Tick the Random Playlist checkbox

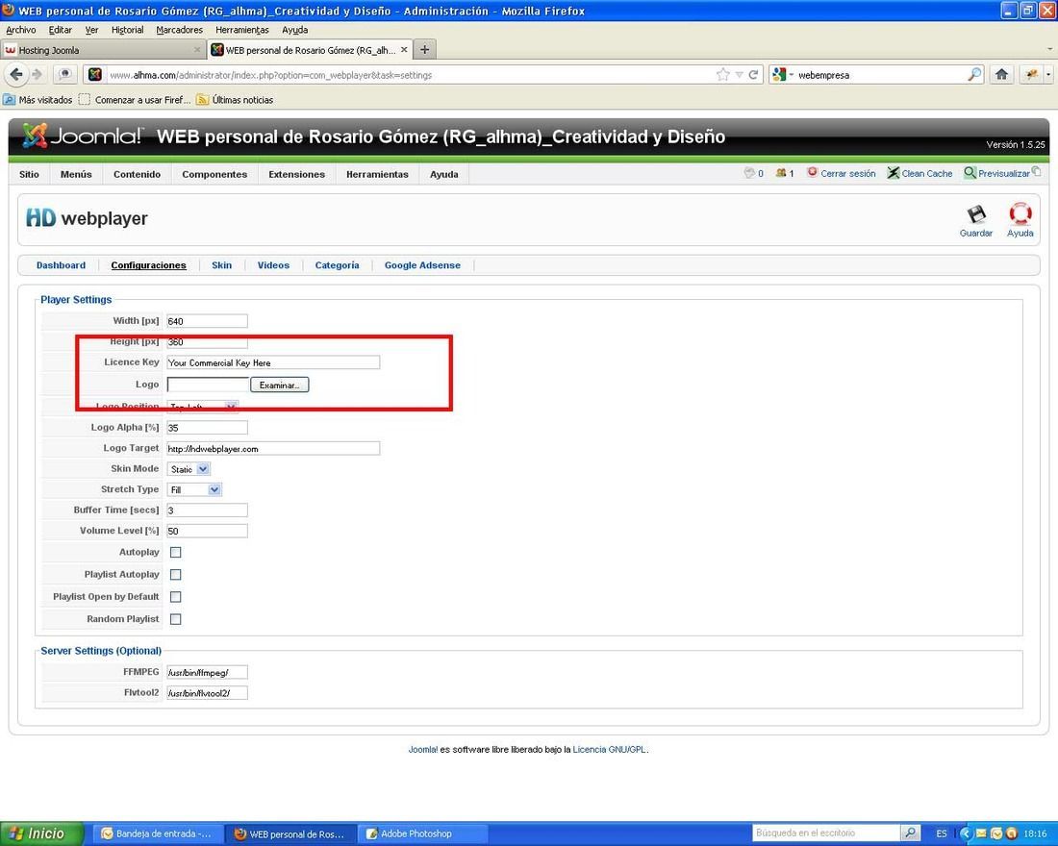pyautogui.click(x=175, y=619)
